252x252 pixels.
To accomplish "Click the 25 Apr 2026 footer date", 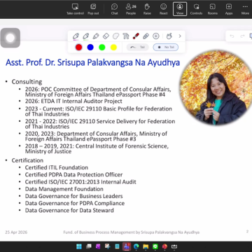I will [16, 232].
